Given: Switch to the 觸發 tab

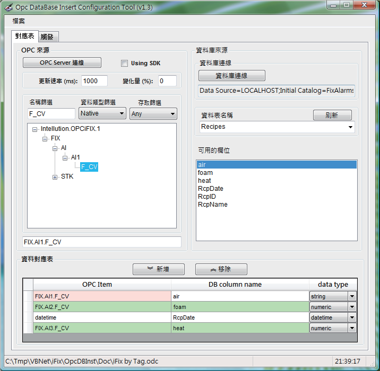Looking at the screenshot, I should point(47,37).
